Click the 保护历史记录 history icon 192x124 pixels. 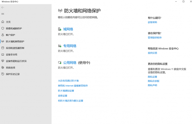coord(3,74)
